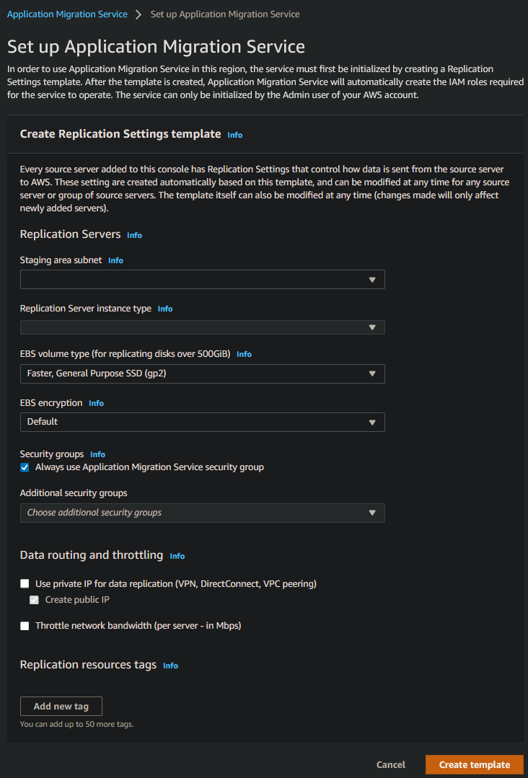Click Info next to Replication resources tags
Screen dimensions: 528x778
[x=170, y=666]
